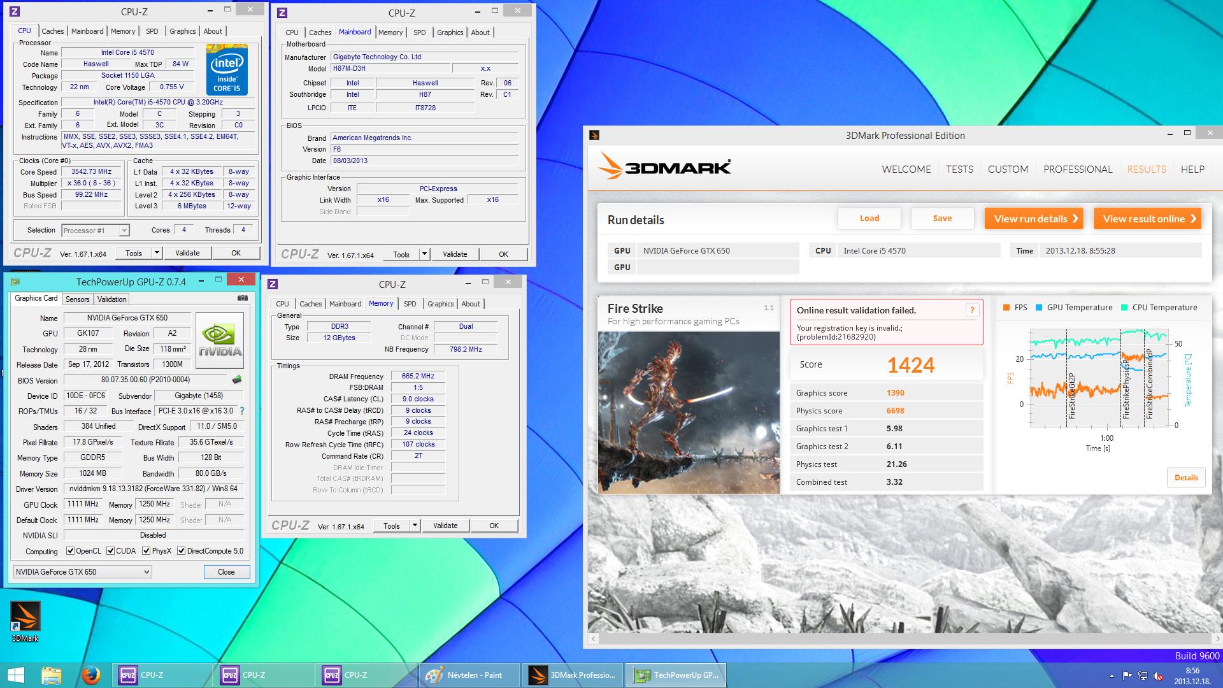Toggle the PhysX checkbox
The height and width of the screenshot is (688, 1223).
[147, 551]
